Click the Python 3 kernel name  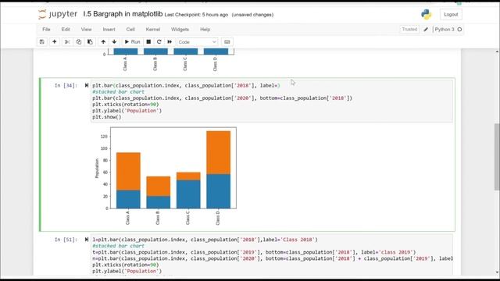tap(445, 30)
